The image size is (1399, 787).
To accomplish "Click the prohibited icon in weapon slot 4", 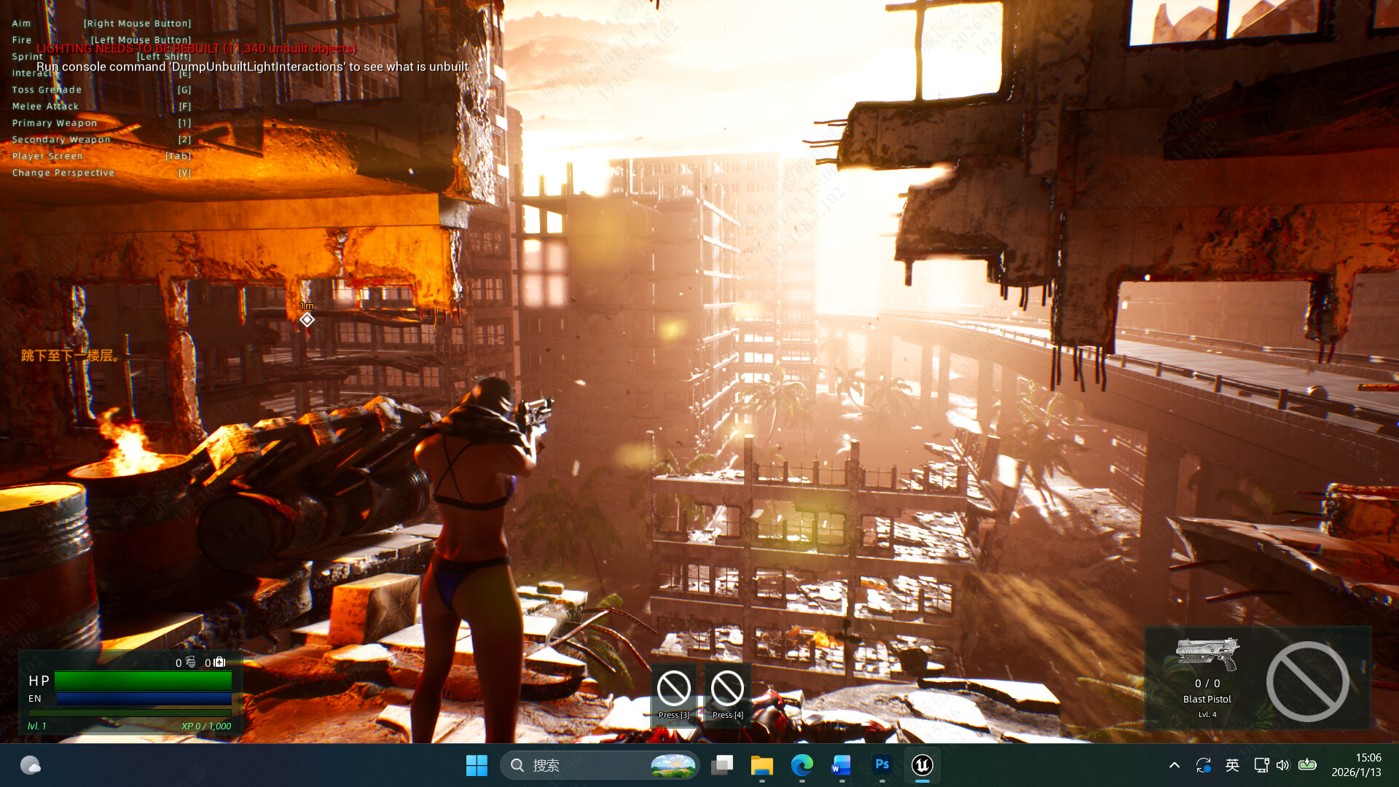I will (727, 687).
